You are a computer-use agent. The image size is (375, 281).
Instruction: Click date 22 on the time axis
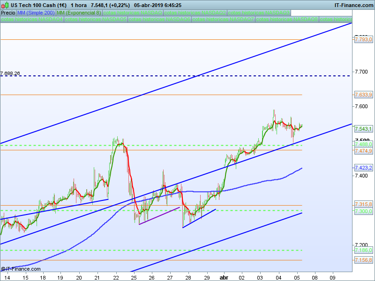click(x=116, y=278)
